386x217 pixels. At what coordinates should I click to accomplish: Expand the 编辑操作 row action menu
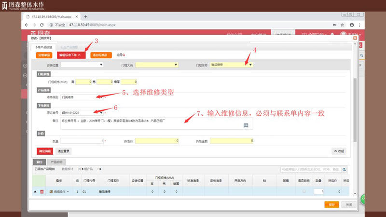point(60,191)
